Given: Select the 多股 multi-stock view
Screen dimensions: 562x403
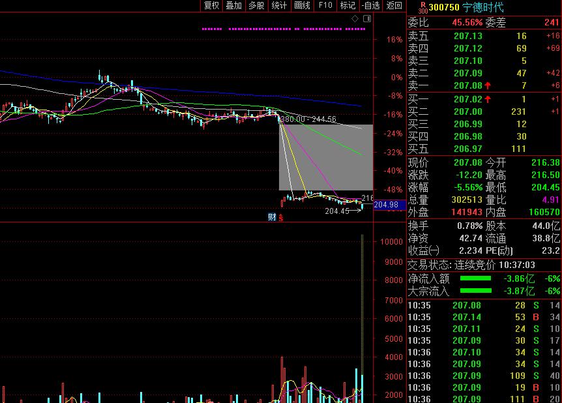Looking at the screenshot, I should 256,5.
